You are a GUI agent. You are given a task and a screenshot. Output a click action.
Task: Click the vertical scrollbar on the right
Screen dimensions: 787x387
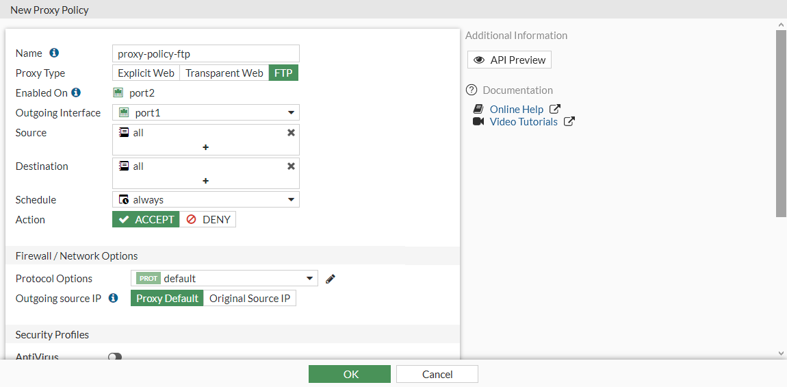[x=781, y=123]
